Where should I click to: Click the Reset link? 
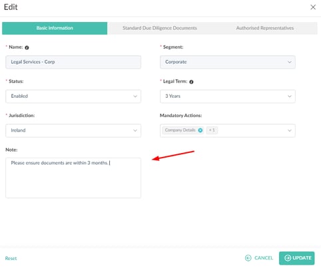[11, 258]
